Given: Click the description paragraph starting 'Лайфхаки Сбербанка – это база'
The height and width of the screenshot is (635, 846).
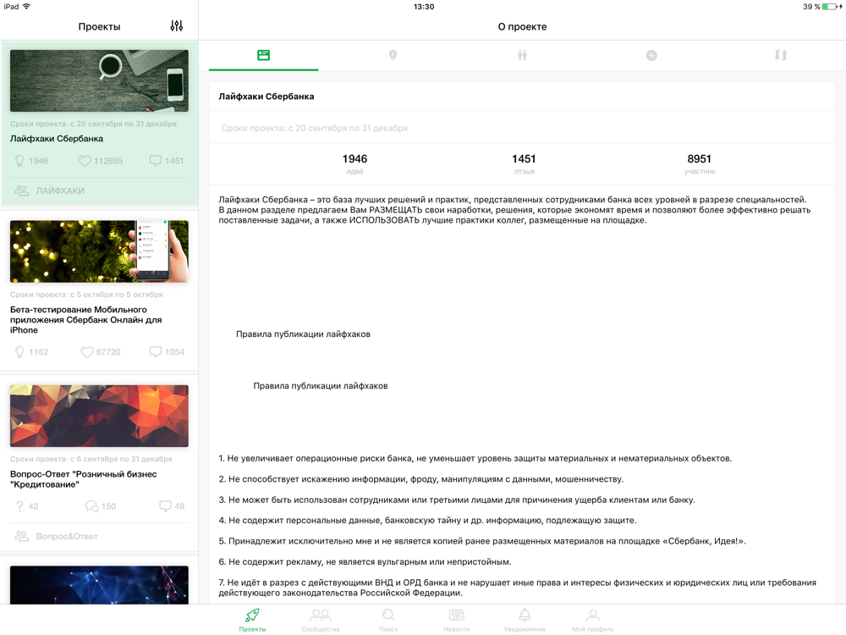Looking at the screenshot, I should 514,210.
